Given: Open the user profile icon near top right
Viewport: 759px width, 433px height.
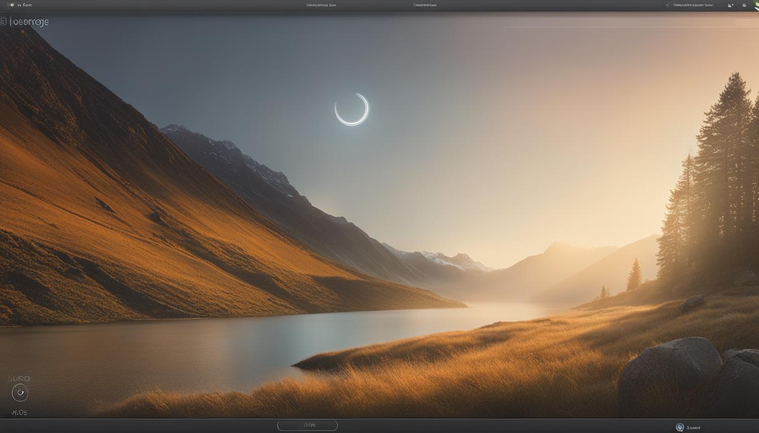Looking at the screenshot, I should click(x=730, y=5).
